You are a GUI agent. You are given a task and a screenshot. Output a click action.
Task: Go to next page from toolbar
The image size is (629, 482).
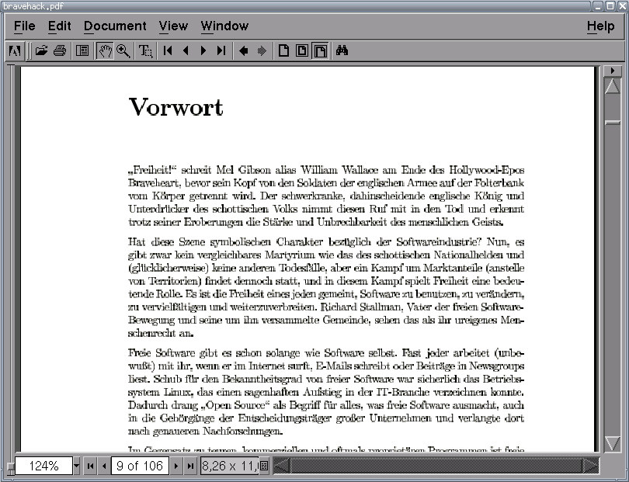point(203,51)
